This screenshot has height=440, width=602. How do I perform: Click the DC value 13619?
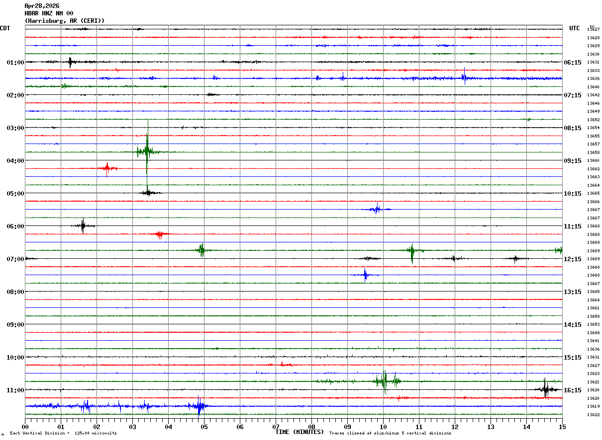pos(593,406)
